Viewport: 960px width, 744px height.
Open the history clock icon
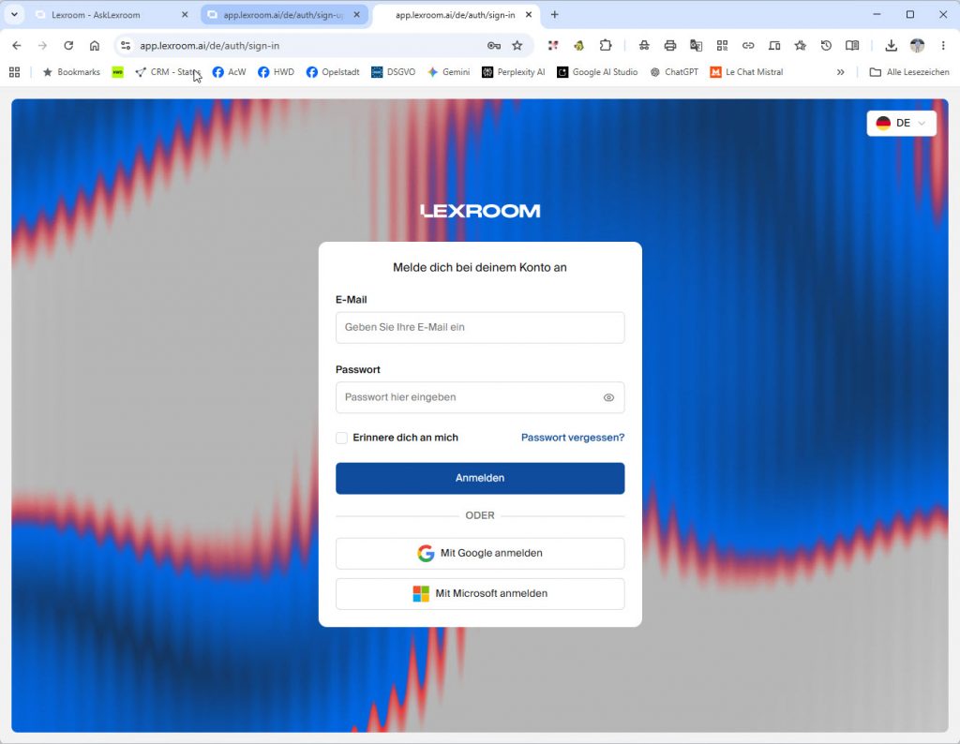(x=826, y=45)
